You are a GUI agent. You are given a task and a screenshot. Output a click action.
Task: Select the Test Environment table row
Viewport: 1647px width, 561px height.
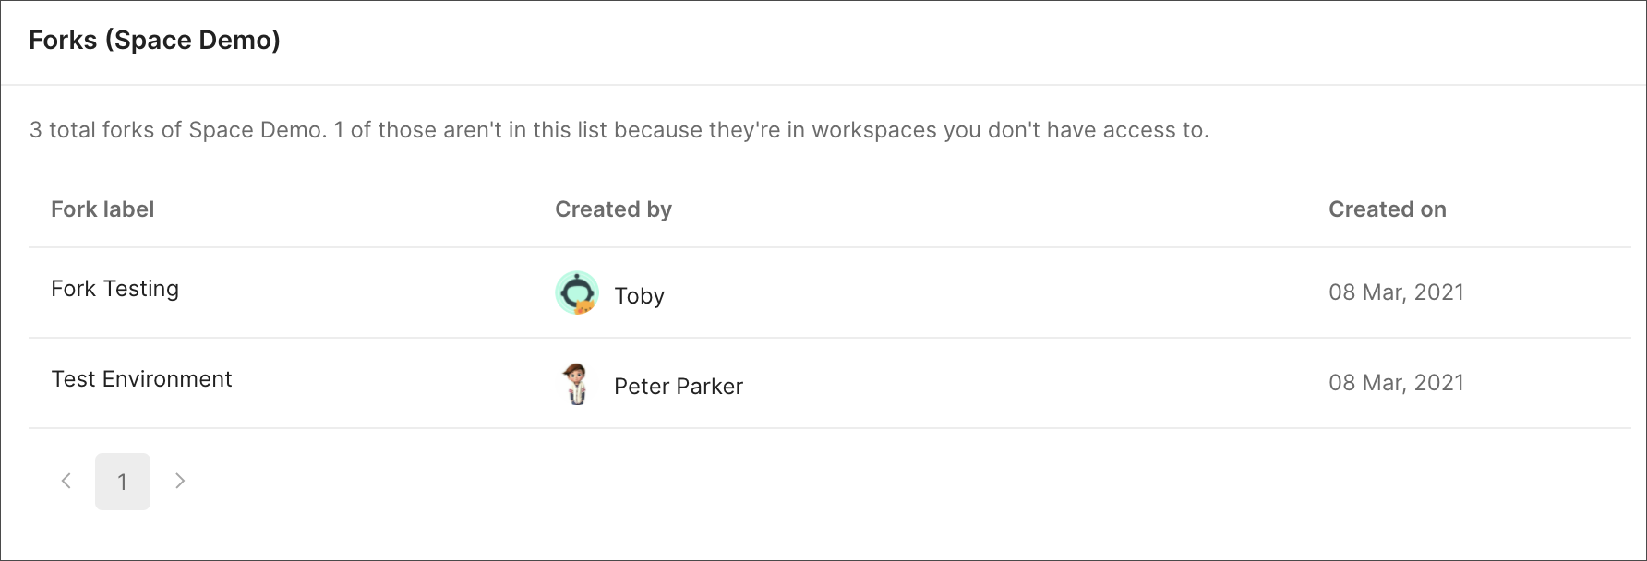[x=829, y=383]
